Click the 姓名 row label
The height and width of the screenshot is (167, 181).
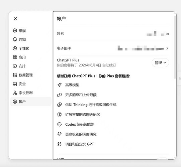click(60, 33)
